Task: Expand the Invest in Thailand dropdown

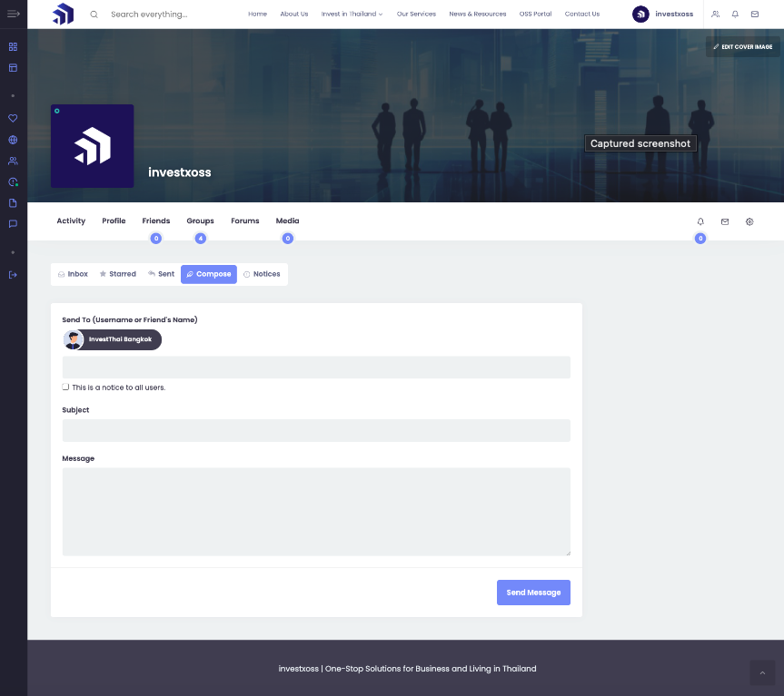Action: coord(352,14)
